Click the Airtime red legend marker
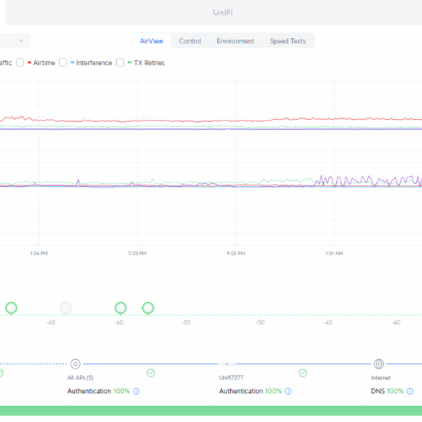This screenshot has width=422, height=422. (30, 63)
